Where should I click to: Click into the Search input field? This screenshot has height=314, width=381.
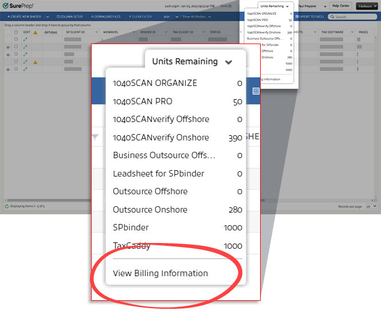[x=352, y=17]
